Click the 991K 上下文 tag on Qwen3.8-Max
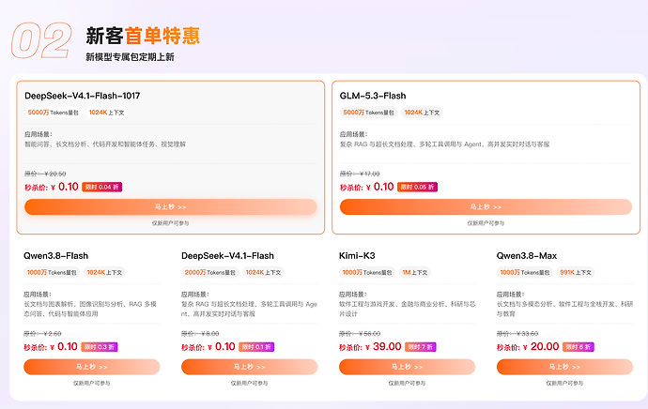Screen dimensions: 648x409 point(576,272)
